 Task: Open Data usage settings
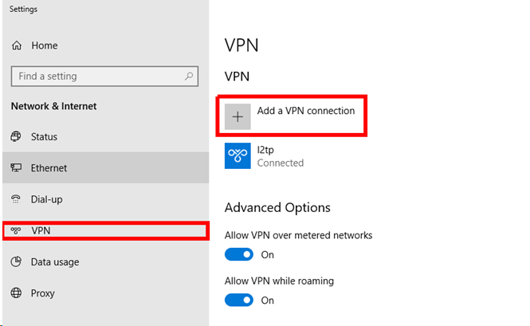55,262
